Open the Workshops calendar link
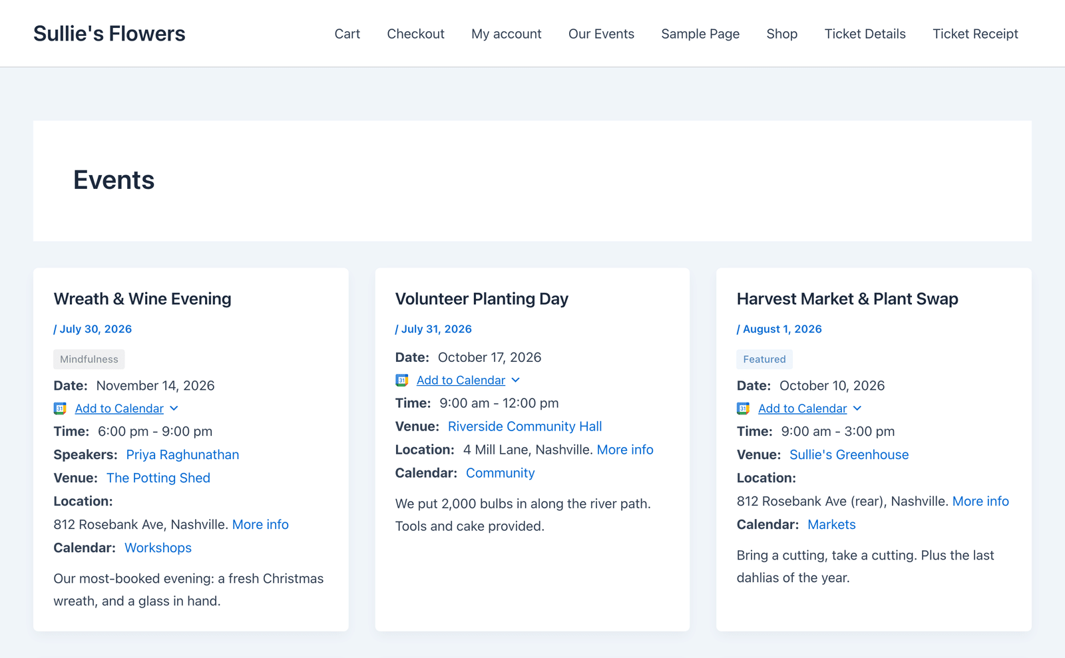 pos(158,548)
